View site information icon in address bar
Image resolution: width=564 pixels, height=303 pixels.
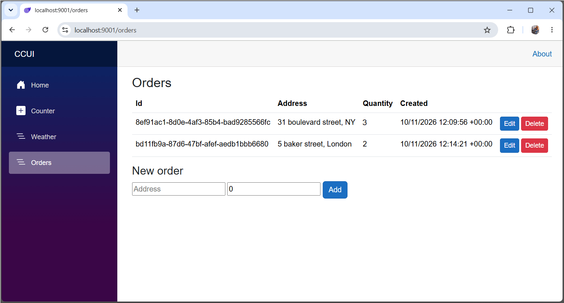65,30
